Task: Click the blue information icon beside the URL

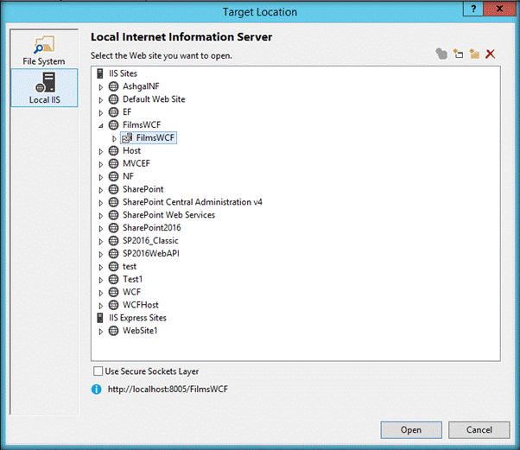Action: tap(96, 389)
